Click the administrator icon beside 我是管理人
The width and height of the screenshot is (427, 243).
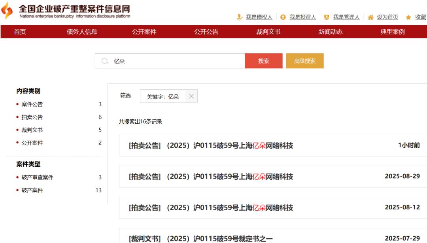(x=327, y=17)
